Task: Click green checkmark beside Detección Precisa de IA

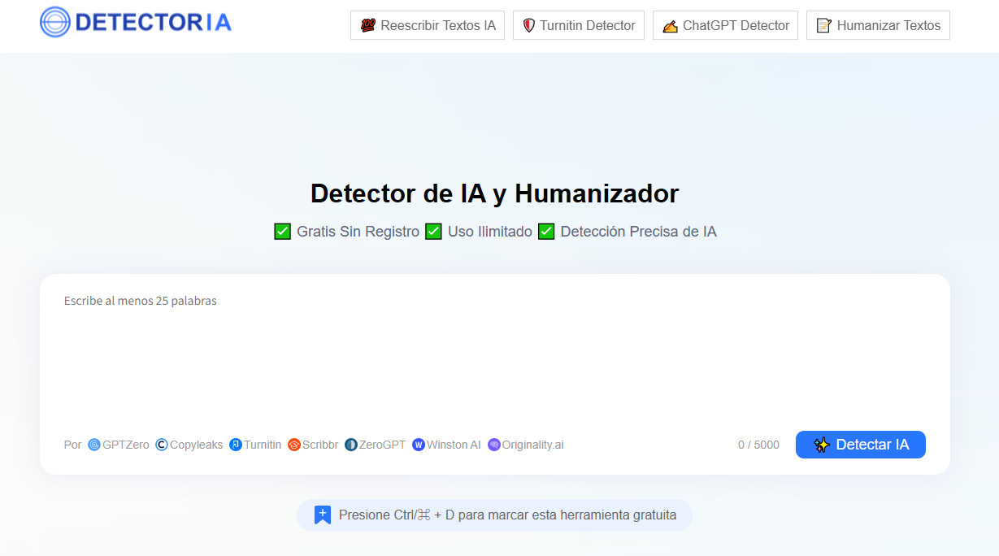Action: [x=546, y=232]
